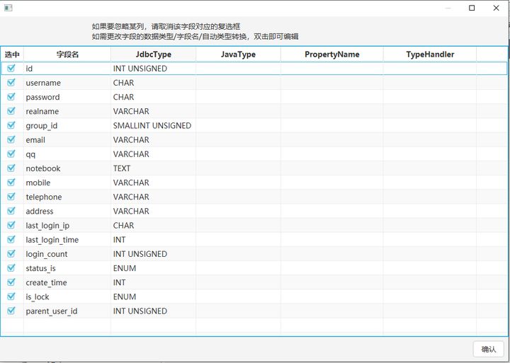The height and width of the screenshot is (363, 510).
Task: Toggle the last_login_ip checkbox
Action: tap(11, 225)
